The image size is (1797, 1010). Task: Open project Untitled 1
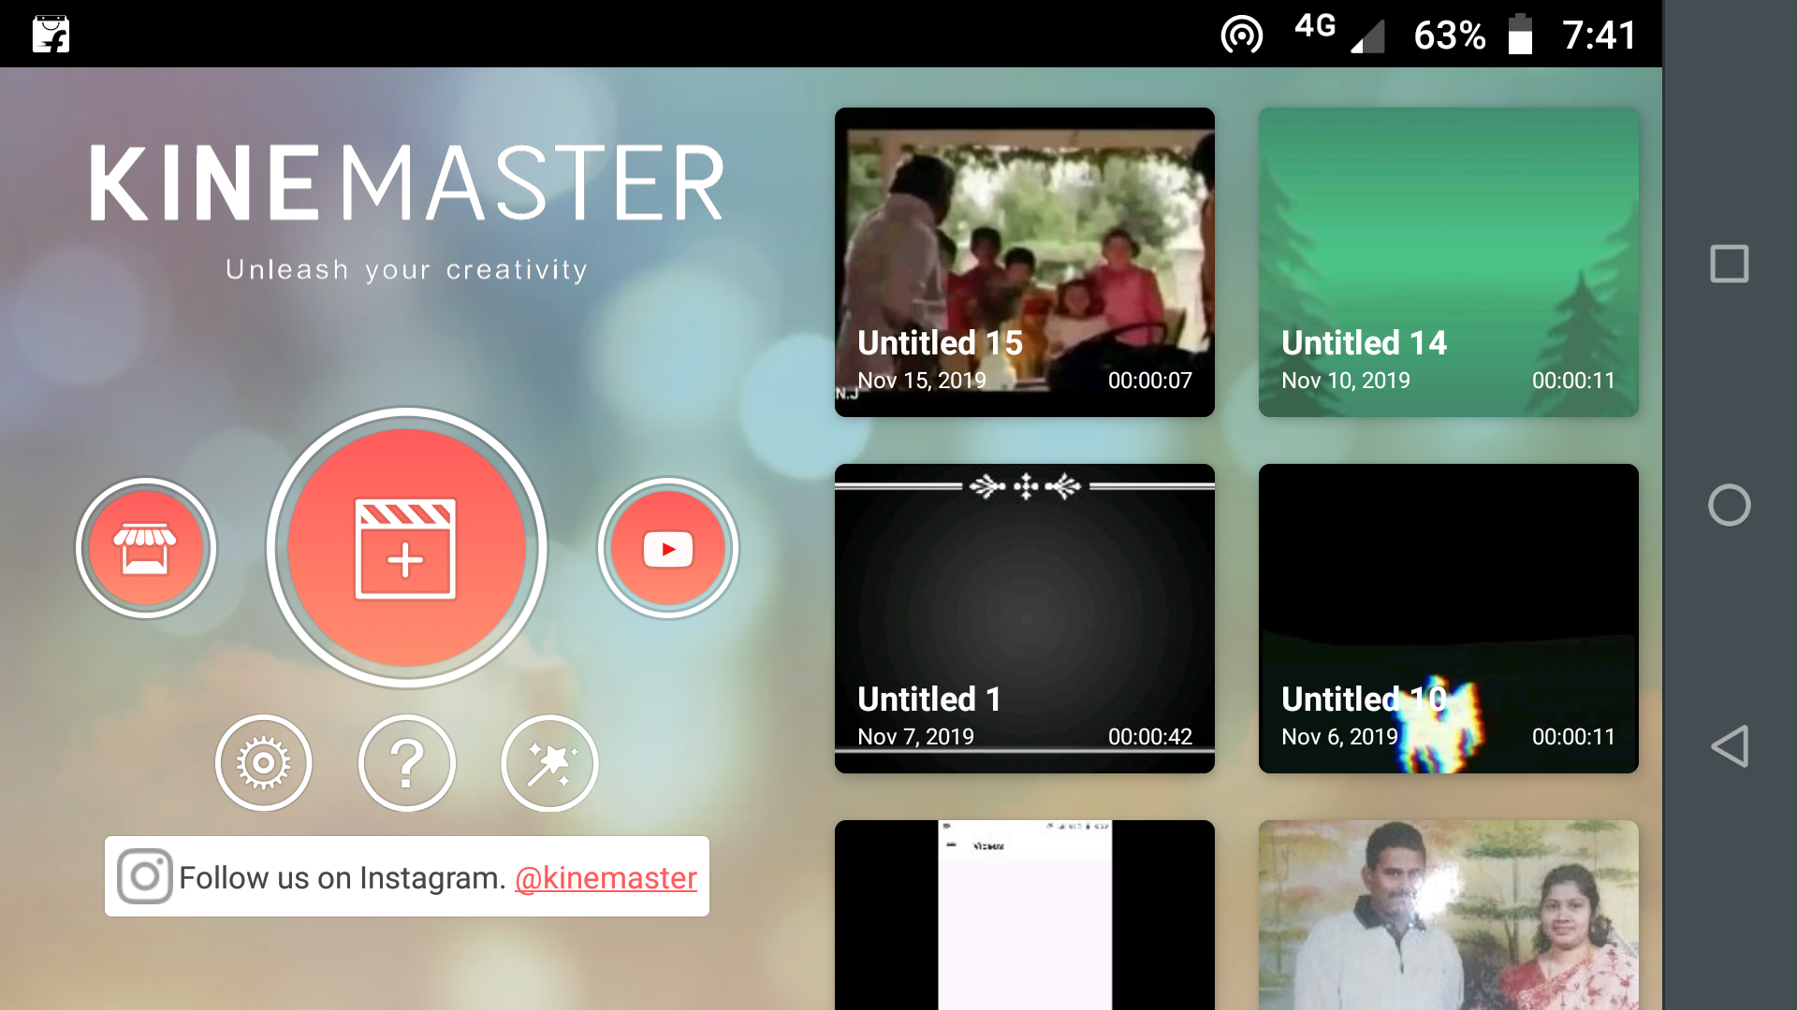(1025, 618)
